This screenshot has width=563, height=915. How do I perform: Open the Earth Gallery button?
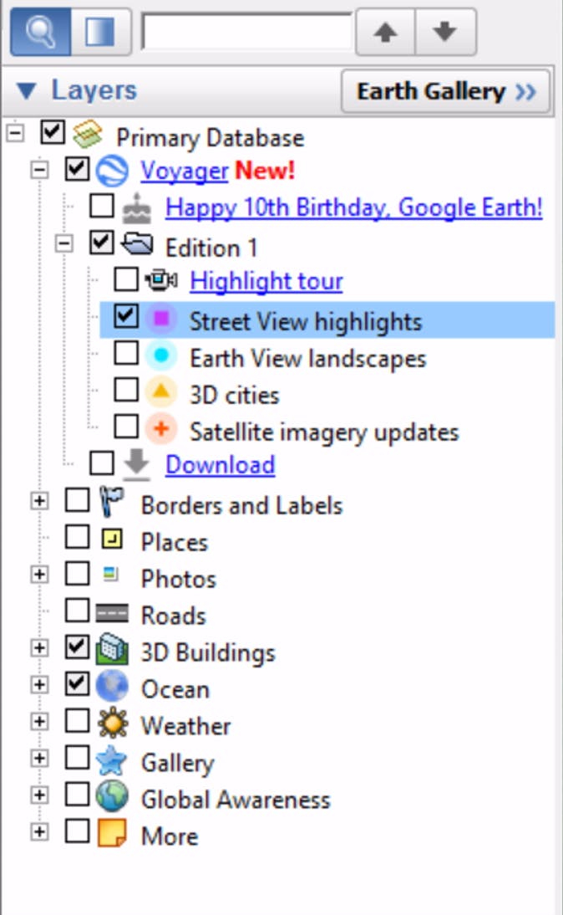tap(446, 91)
